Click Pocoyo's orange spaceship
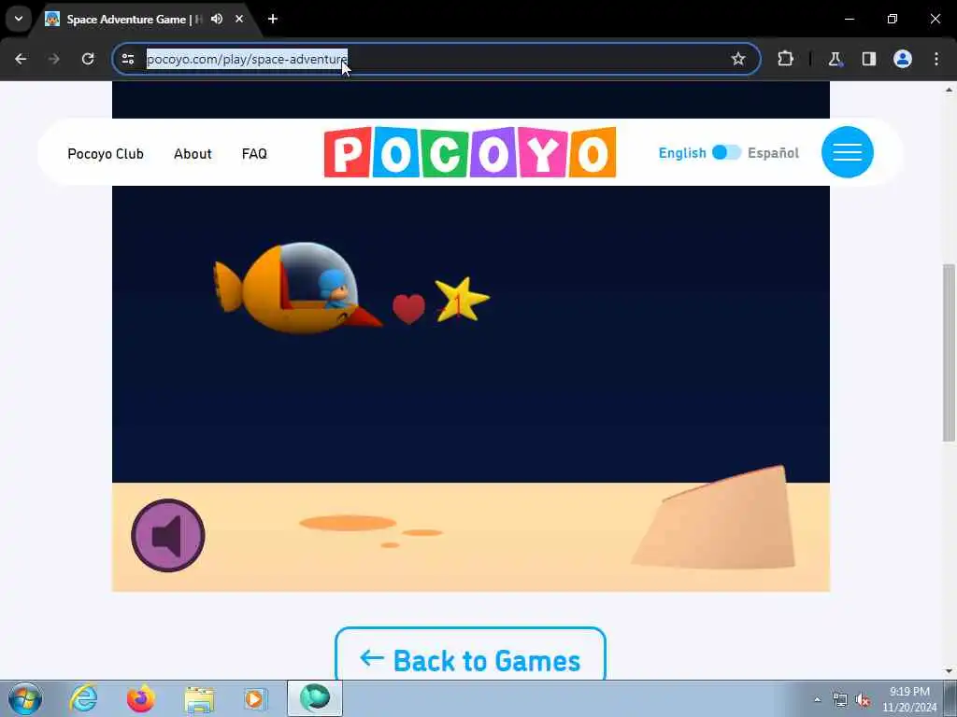957x717 pixels. [297, 288]
